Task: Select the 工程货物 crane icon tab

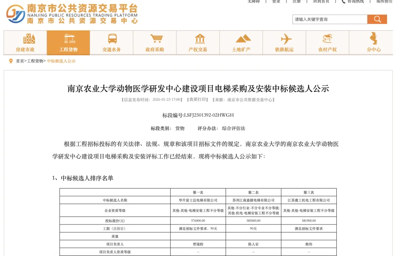Action: pyautogui.click(x=68, y=43)
